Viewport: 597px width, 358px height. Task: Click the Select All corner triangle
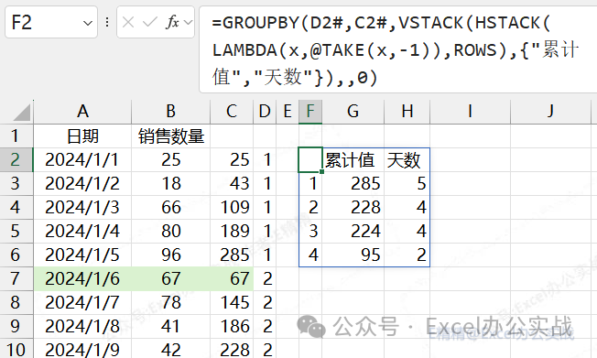point(23,113)
